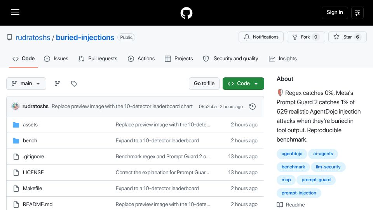Select the benchmark topic tag
The width and height of the screenshot is (373, 210).
point(293,167)
